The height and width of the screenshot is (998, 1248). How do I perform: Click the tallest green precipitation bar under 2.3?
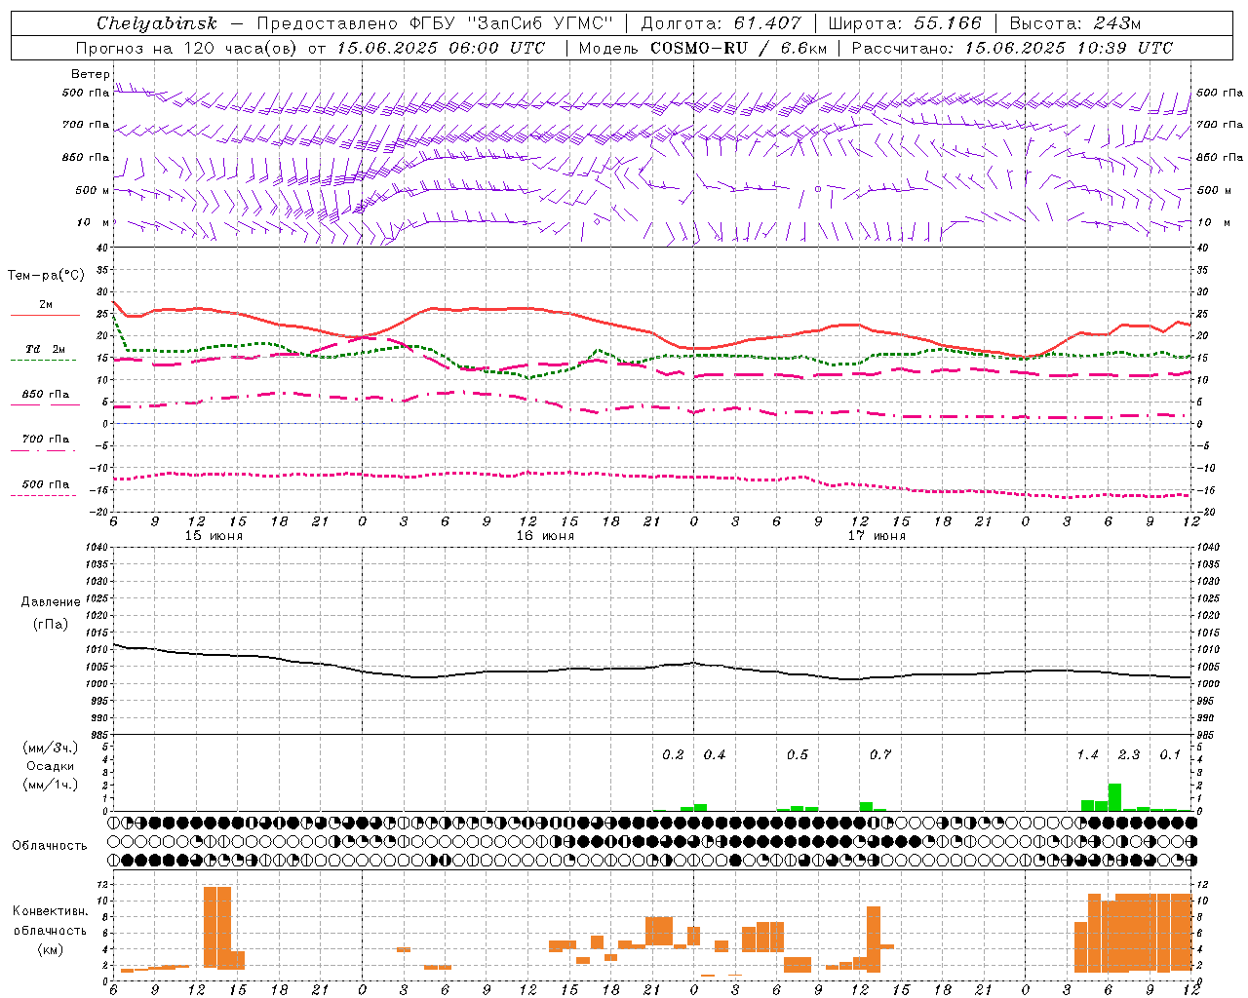1114,797
